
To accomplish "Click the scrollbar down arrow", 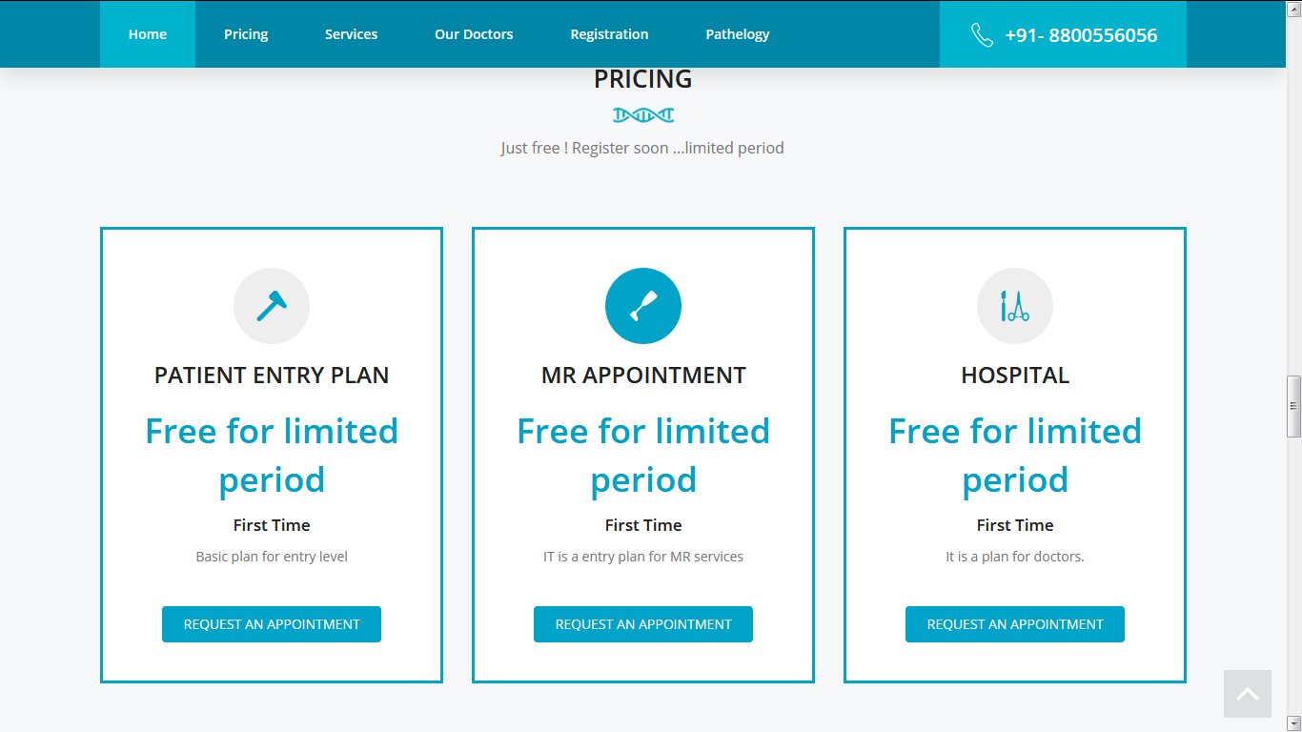I will coord(1293,724).
